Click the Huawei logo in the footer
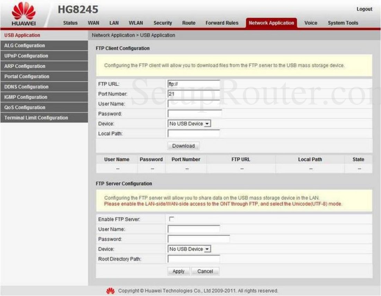This screenshot has height=296, width=381. (x=110, y=290)
